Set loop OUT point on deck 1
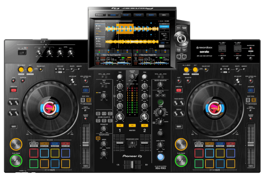The width and height of the screenshot is (262, 178). click(30, 70)
